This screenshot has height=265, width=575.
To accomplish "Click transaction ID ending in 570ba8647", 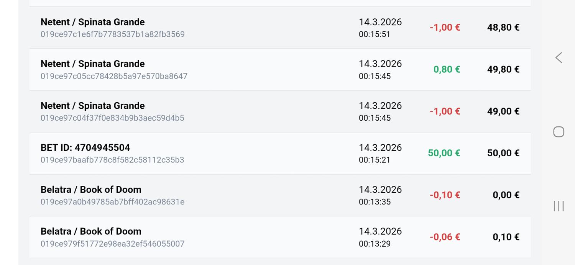I will (x=114, y=76).
